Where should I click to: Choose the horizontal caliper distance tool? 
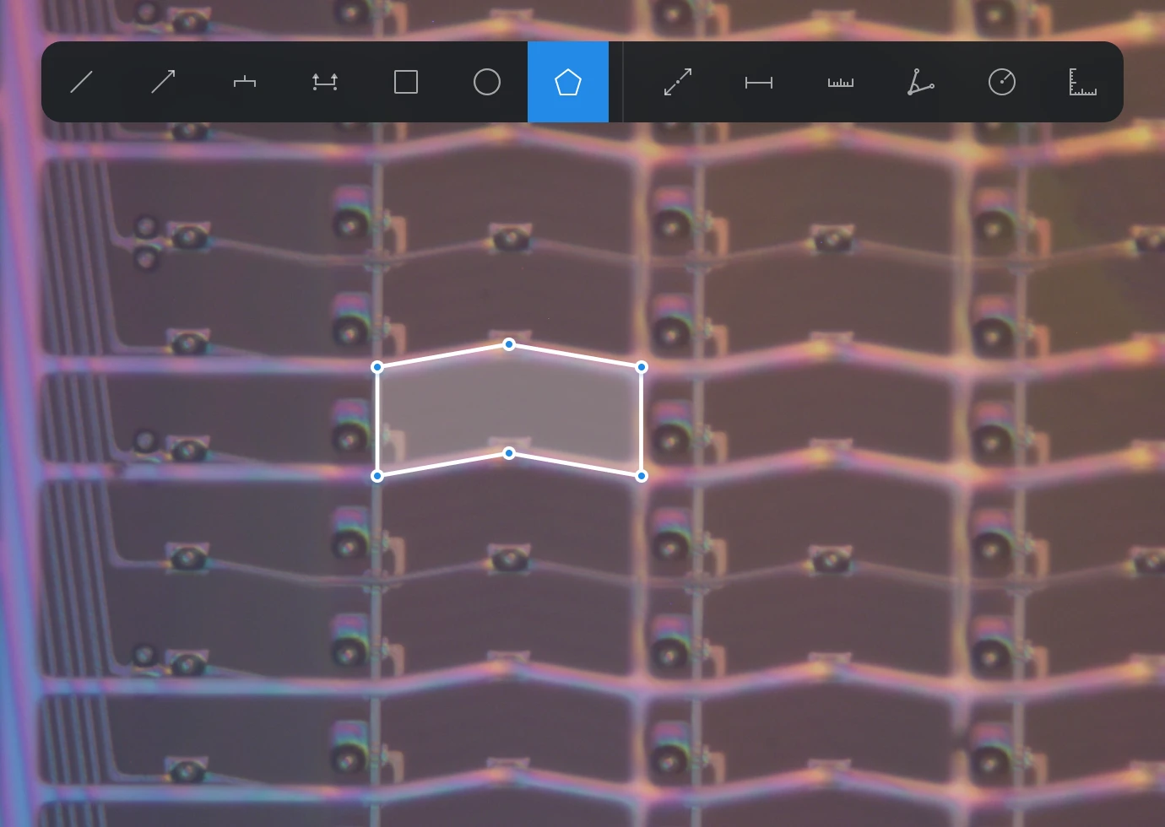[759, 82]
